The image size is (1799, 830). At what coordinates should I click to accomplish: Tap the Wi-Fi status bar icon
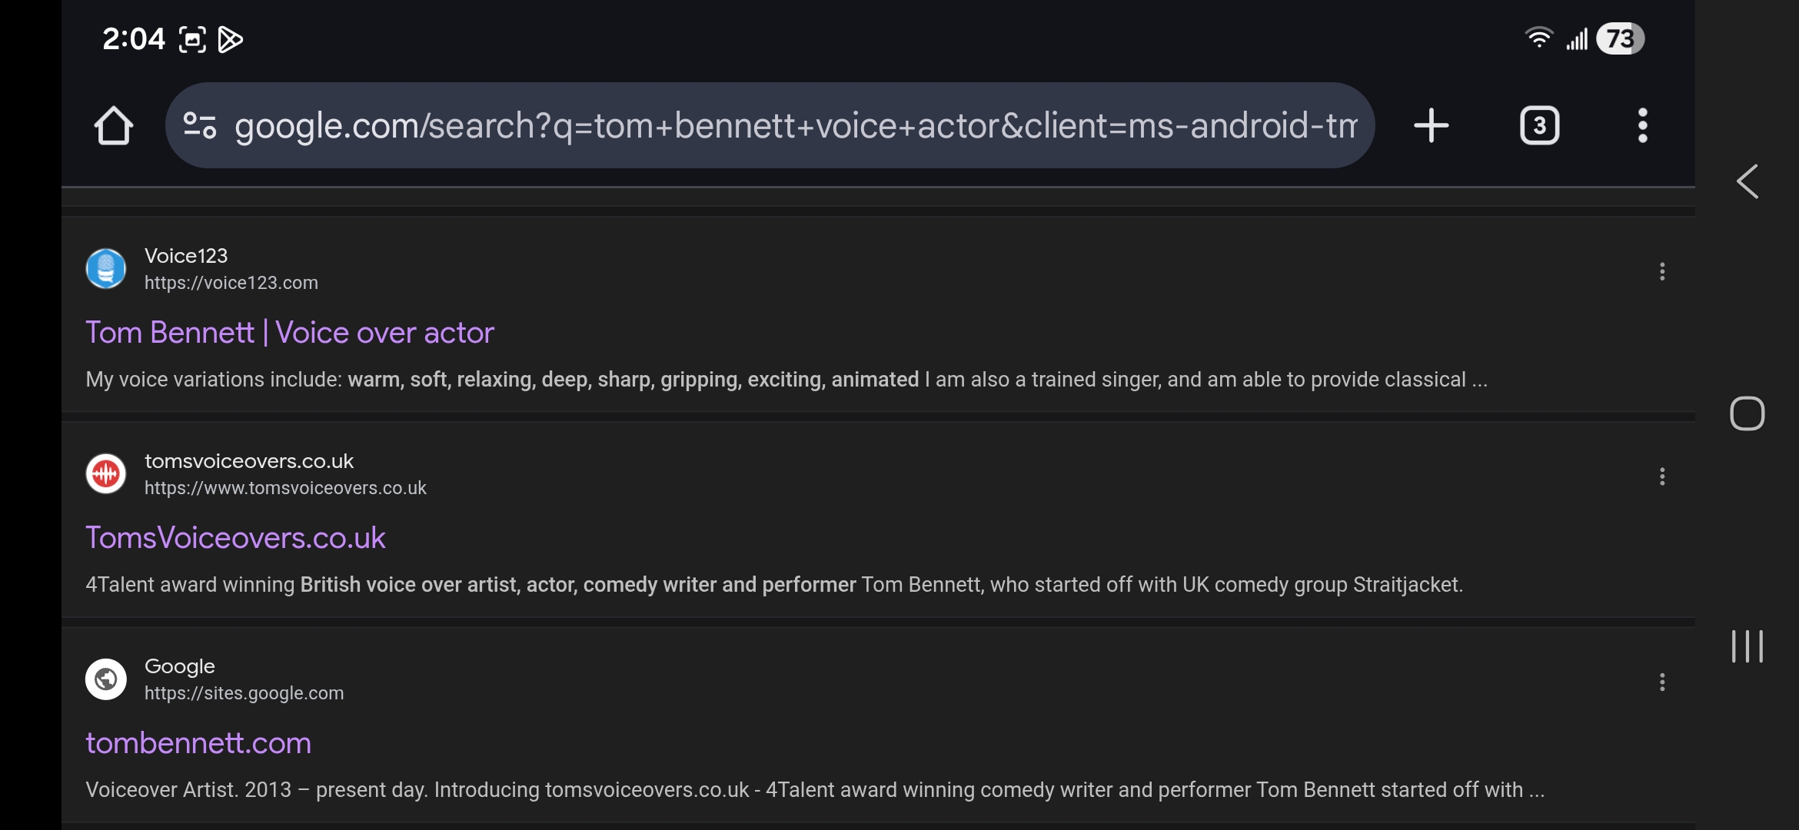coord(1538,38)
